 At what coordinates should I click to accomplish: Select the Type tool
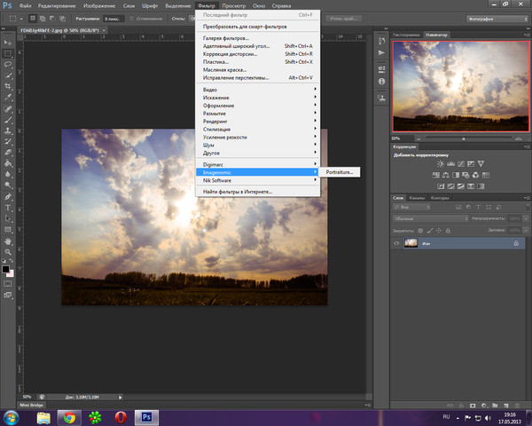(8, 206)
